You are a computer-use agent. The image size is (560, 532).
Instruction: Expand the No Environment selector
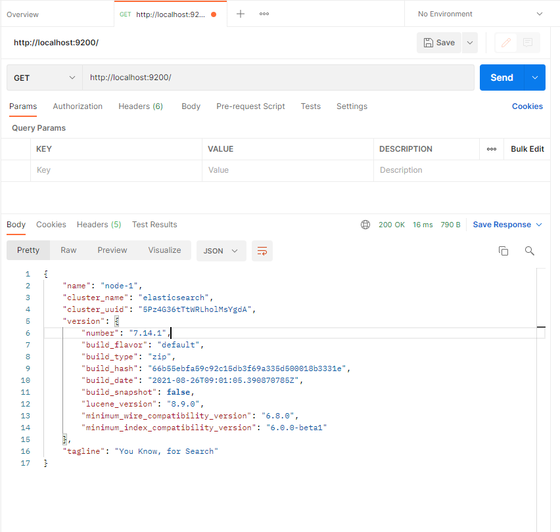click(480, 14)
